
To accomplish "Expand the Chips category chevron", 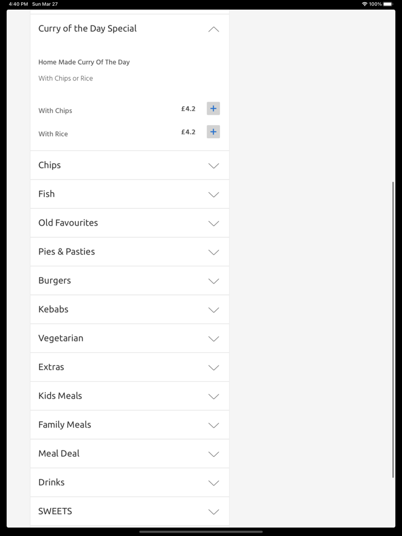I will tap(214, 166).
